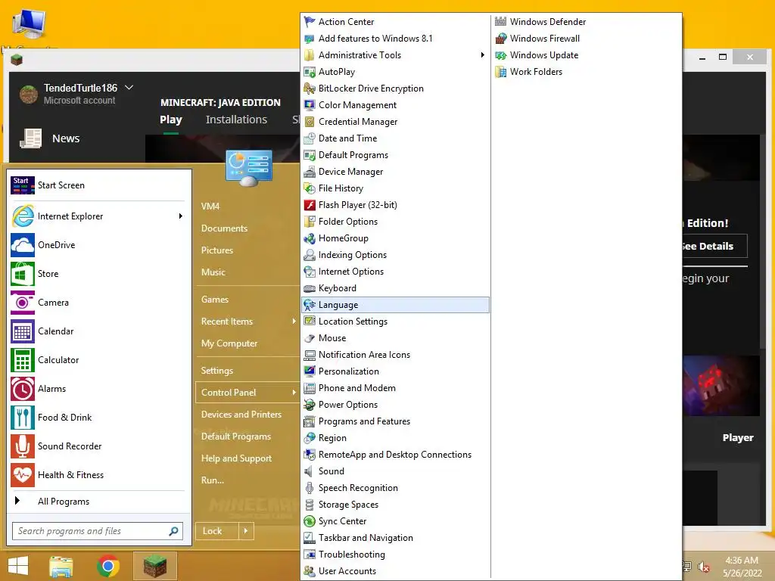The width and height of the screenshot is (775, 581).
Task: Open the Store app tile icon
Action: [x=23, y=274]
